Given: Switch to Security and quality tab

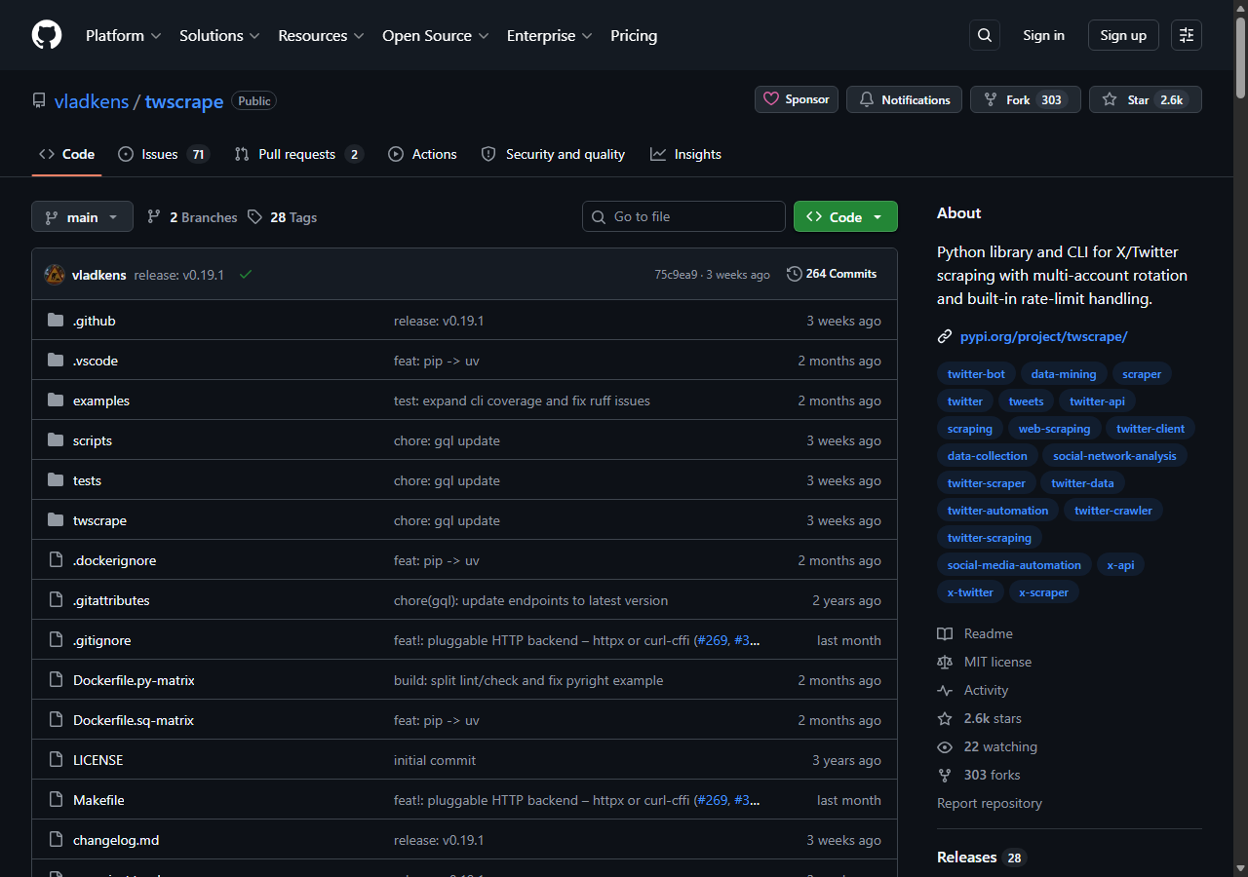Looking at the screenshot, I should pos(553,154).
